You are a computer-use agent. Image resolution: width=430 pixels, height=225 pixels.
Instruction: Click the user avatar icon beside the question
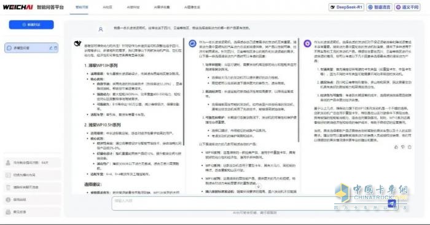(x=101, y=29)
